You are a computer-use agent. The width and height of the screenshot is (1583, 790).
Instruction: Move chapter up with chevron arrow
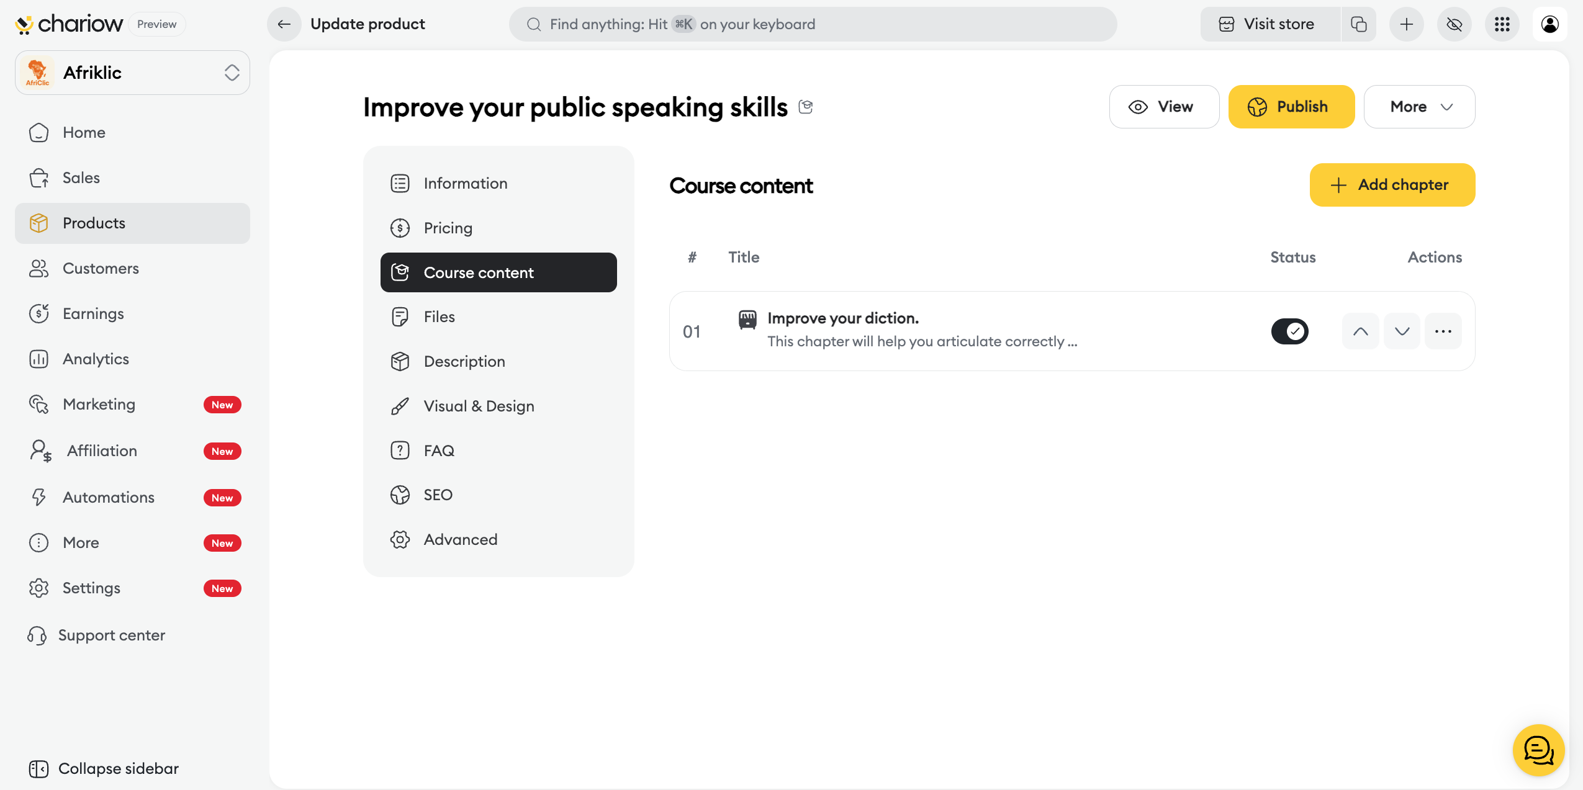click(1360, 331)
